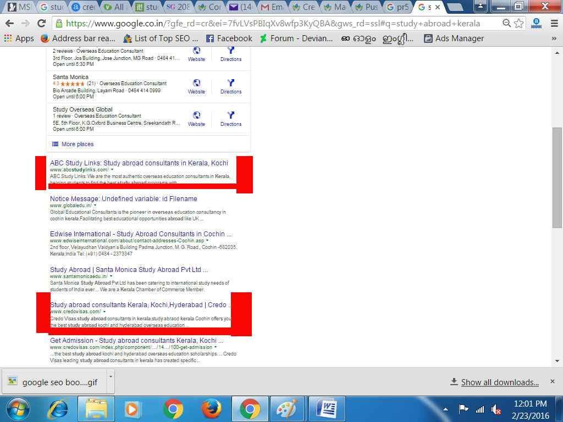Expand dropdown beside credovisas.com URL
This screenshot has width=563, height=422.
[104, 312]
